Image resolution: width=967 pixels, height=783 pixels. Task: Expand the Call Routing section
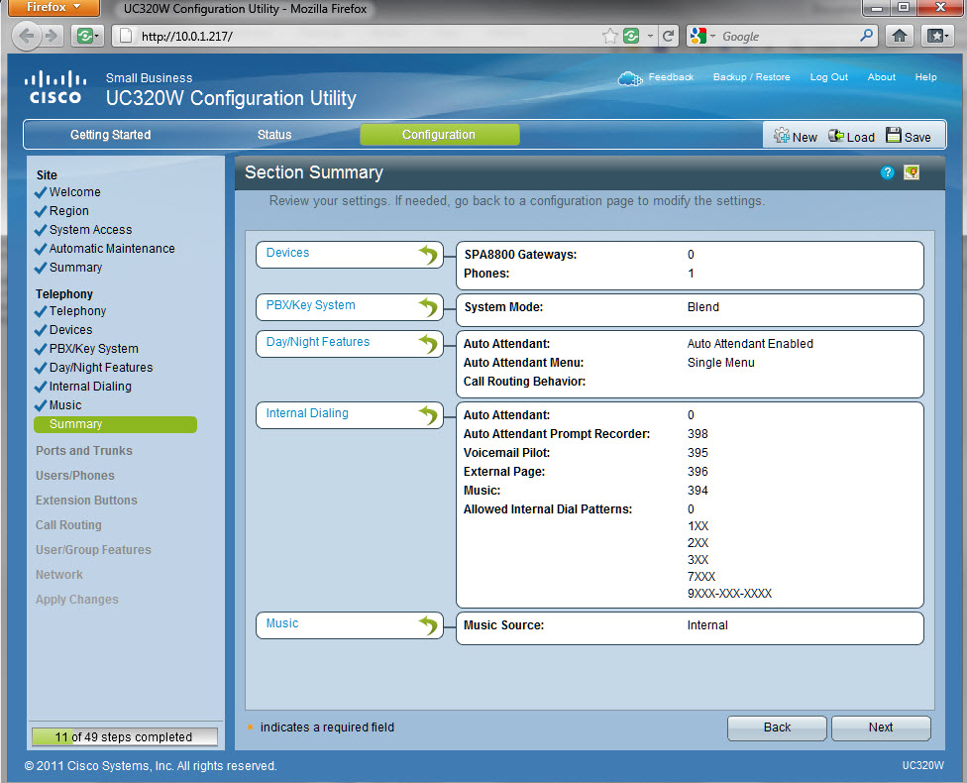coord(68,525)
